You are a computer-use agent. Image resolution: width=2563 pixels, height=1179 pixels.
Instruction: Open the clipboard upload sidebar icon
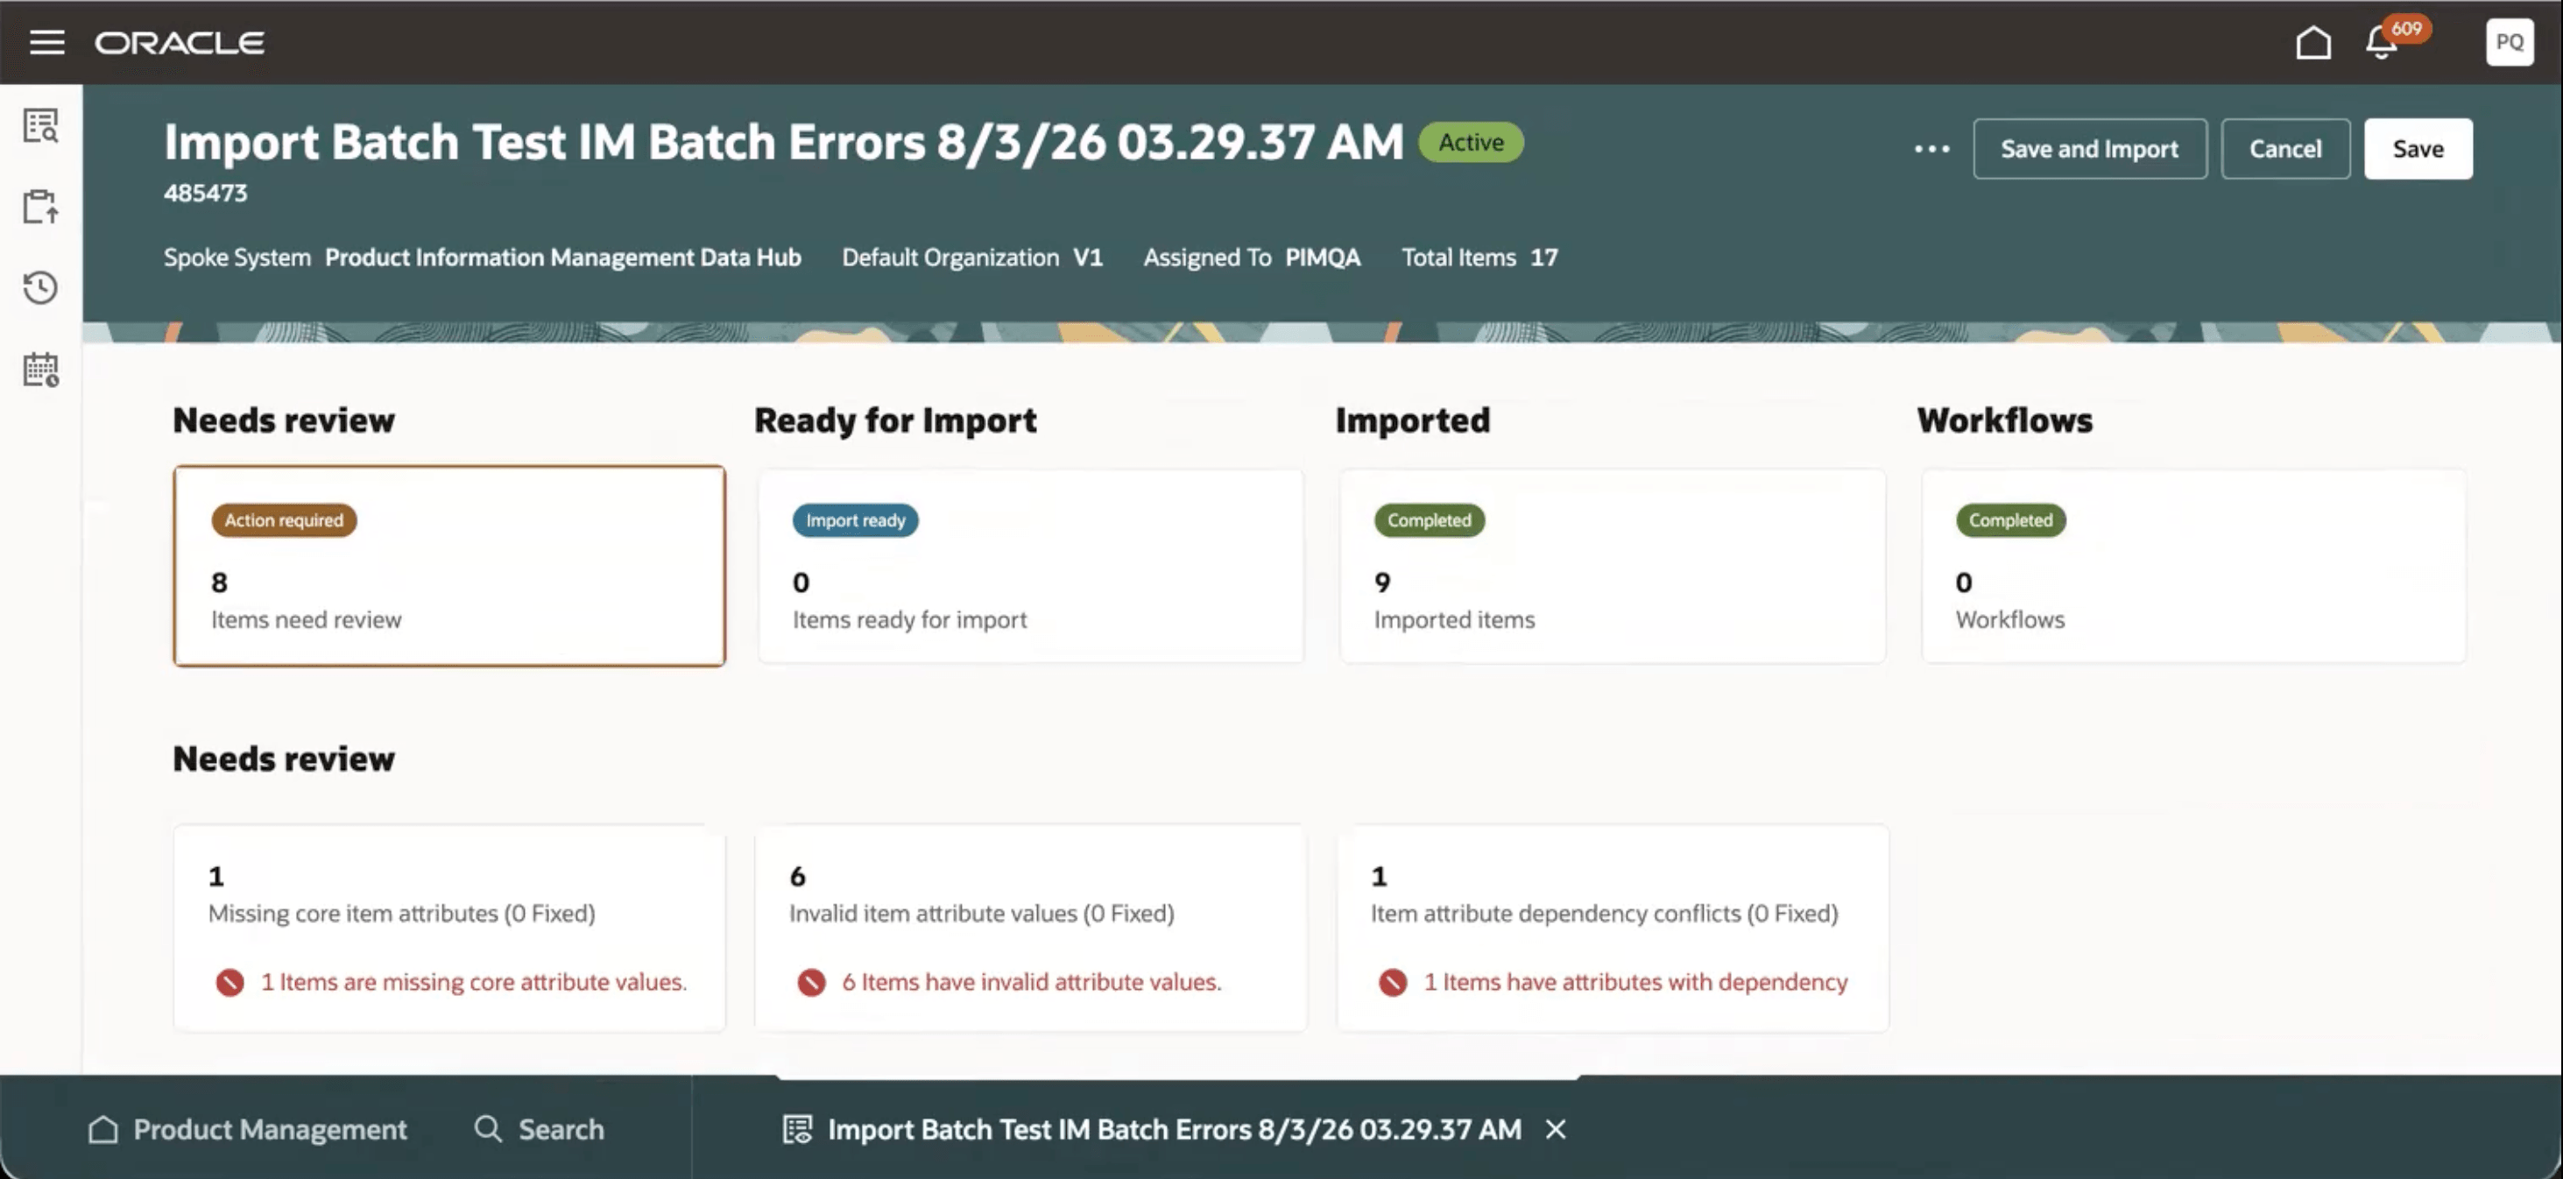coord(41,207)
